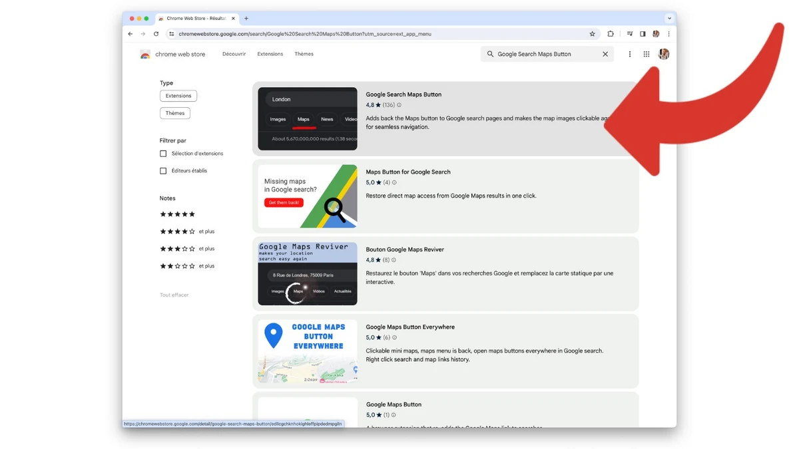The width and height of the screenshot is (799, 449).
Task: Filter by two stars et plus
Action: [187, 266]
